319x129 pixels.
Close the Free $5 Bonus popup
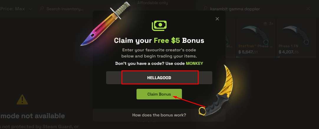pyautogui.click(x=217, y=19)
